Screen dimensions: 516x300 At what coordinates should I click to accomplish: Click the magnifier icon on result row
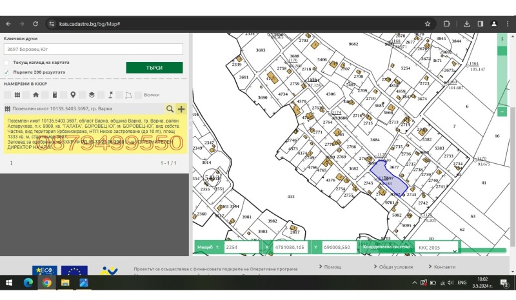170,109
